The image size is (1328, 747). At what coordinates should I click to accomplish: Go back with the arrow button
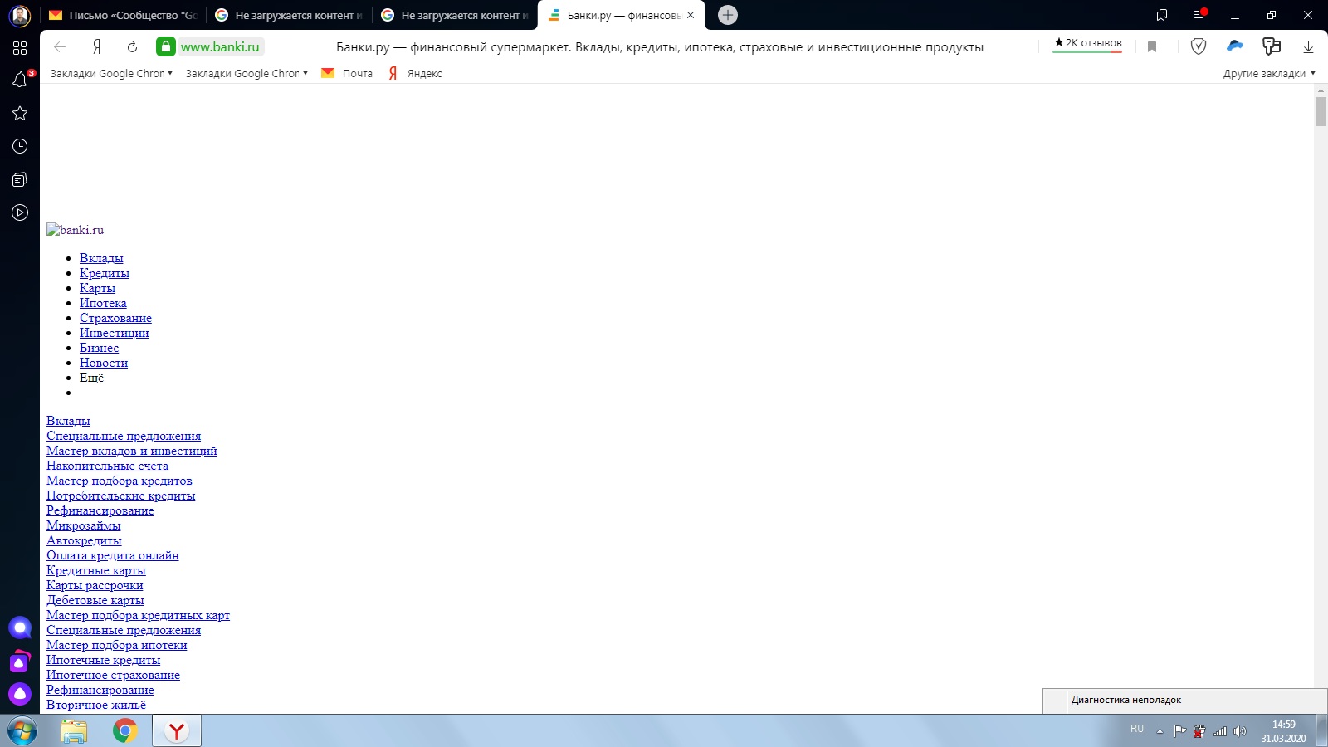(x=60, y=47)
